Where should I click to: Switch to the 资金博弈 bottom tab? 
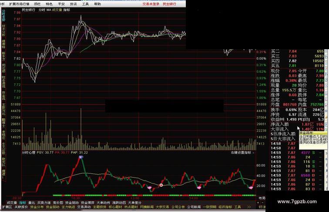point(87,203)
